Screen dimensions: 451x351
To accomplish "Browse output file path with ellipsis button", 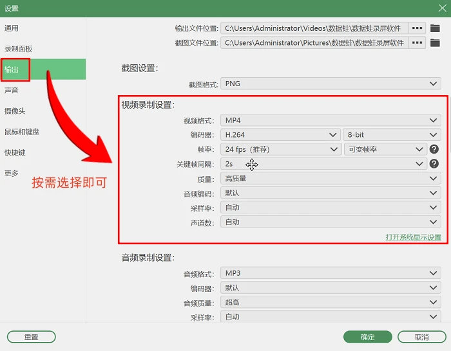I will pos(417,28).
